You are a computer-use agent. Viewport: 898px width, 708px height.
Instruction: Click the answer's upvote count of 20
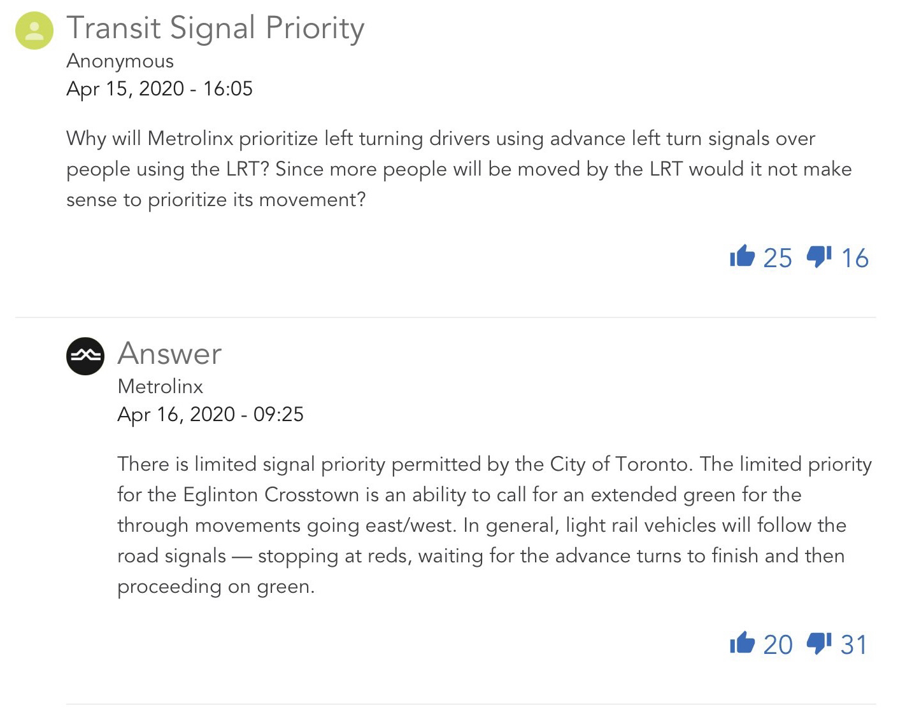click(x=778, y=644)
